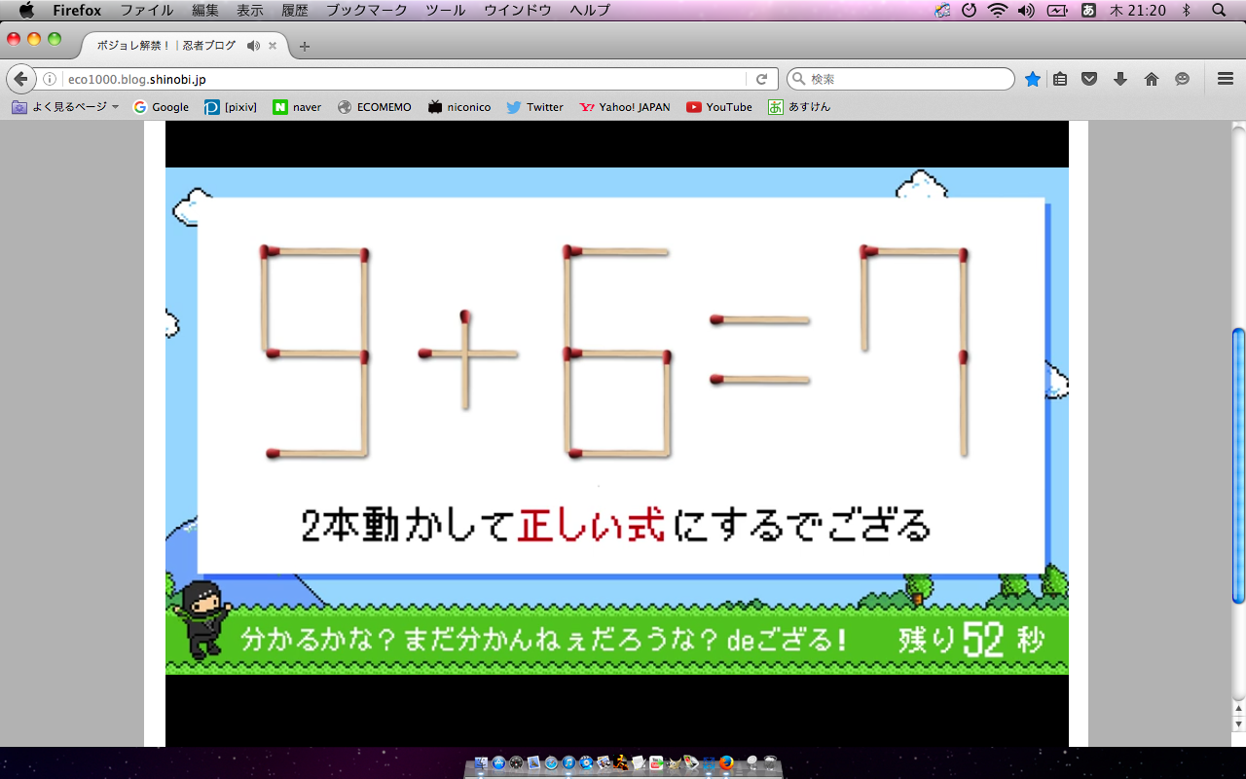
Task: Open the Downloads panel
Action: (x=1120, y=79)
